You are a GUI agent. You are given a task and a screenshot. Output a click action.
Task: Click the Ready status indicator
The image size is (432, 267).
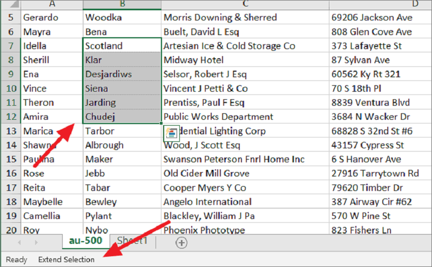(16, 259)
